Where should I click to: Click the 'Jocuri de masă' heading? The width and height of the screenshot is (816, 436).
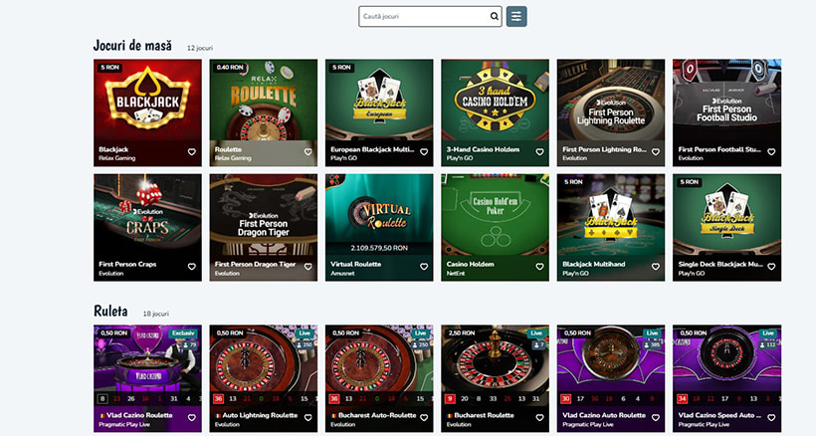click(x=132, y=46)
